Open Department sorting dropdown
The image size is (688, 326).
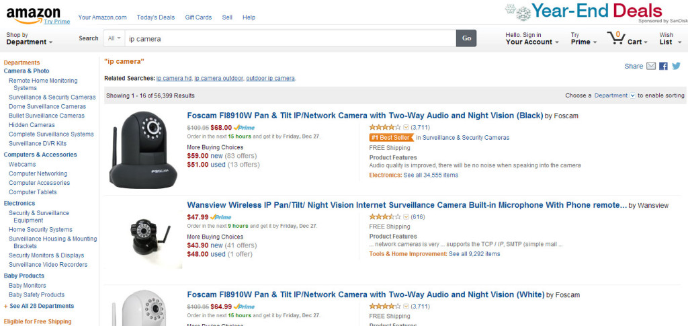tap(615, 95)
